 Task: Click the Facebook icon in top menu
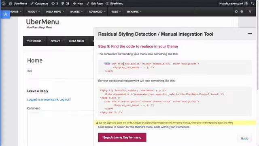pyautogui.click(x=242, y=11)
